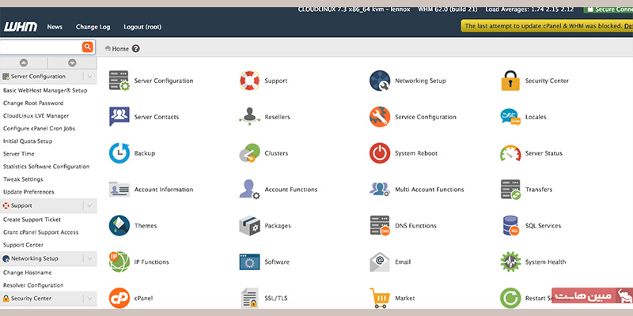Open the Server Configuration icon in main panel
633x316 pixels.
(x=119, y=81)
